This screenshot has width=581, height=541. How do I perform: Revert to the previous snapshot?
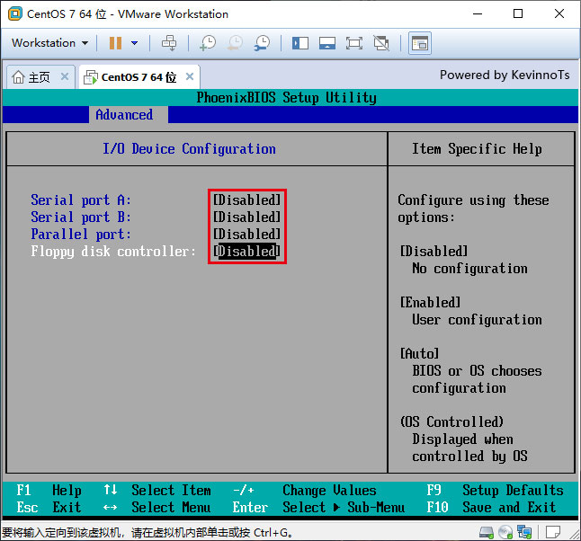(235, 43)
